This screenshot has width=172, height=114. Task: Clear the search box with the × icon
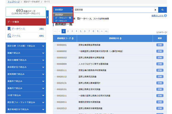point(155,10)
